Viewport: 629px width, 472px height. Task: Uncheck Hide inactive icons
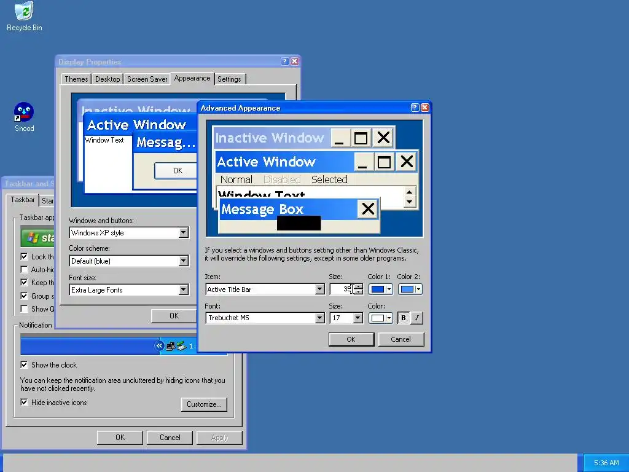(25, 402)
